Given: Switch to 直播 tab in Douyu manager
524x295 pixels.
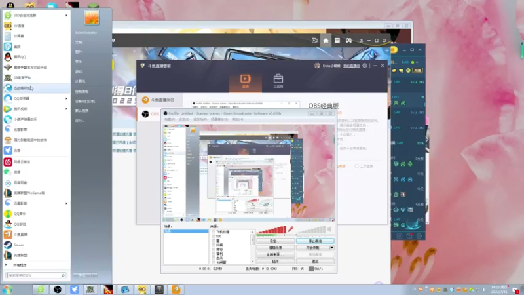Looking at the screenshot, I should click(245, 81).
